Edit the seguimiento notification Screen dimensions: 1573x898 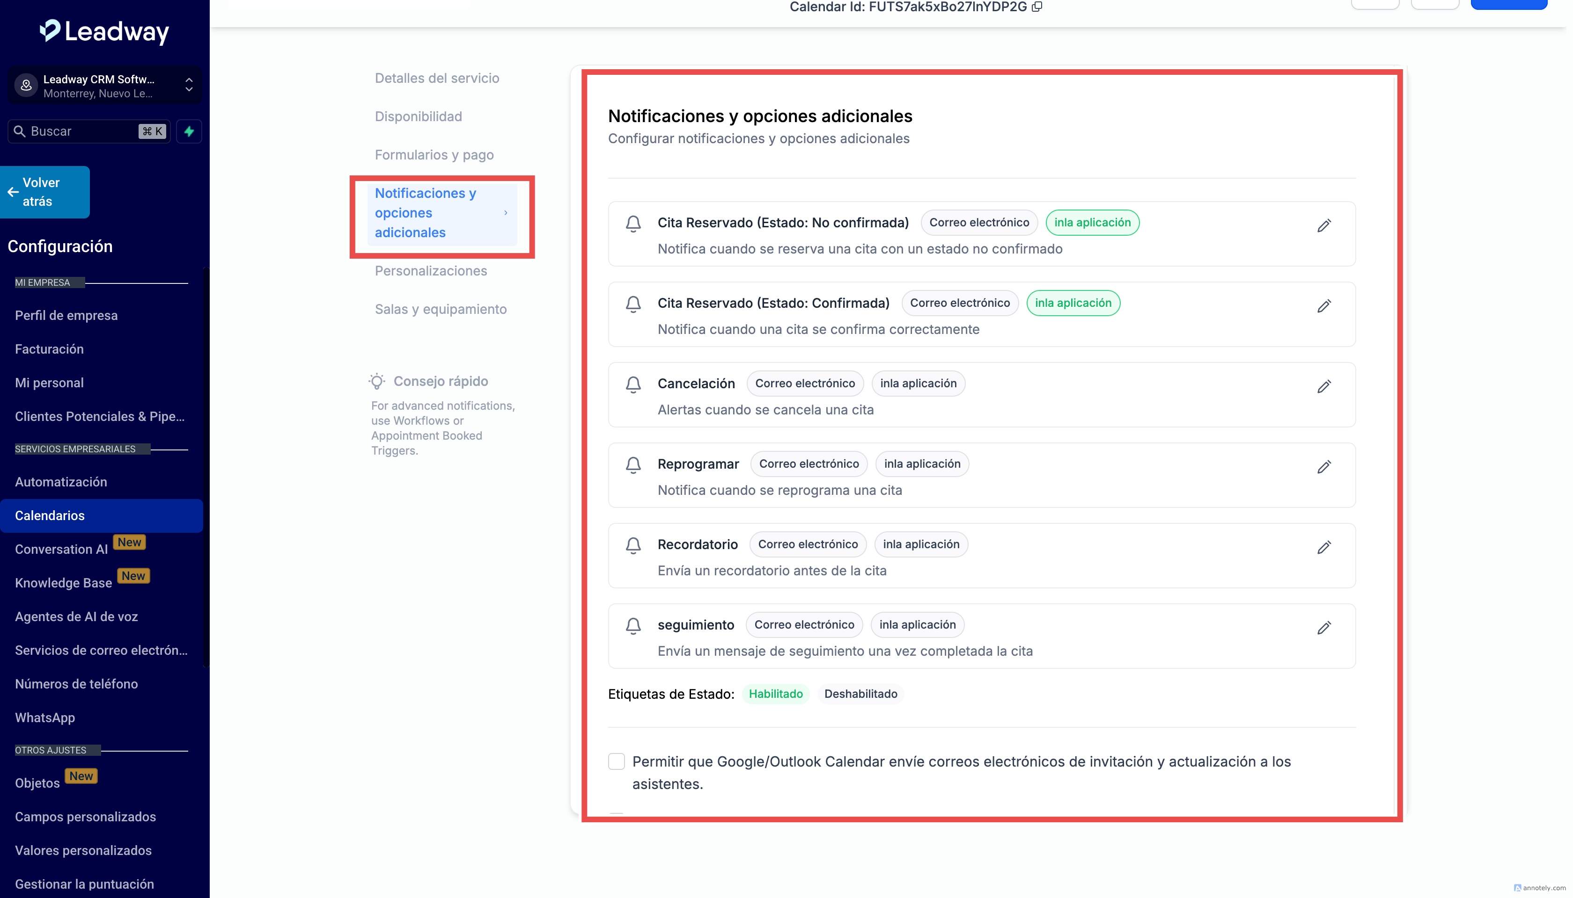[1323, 628]
